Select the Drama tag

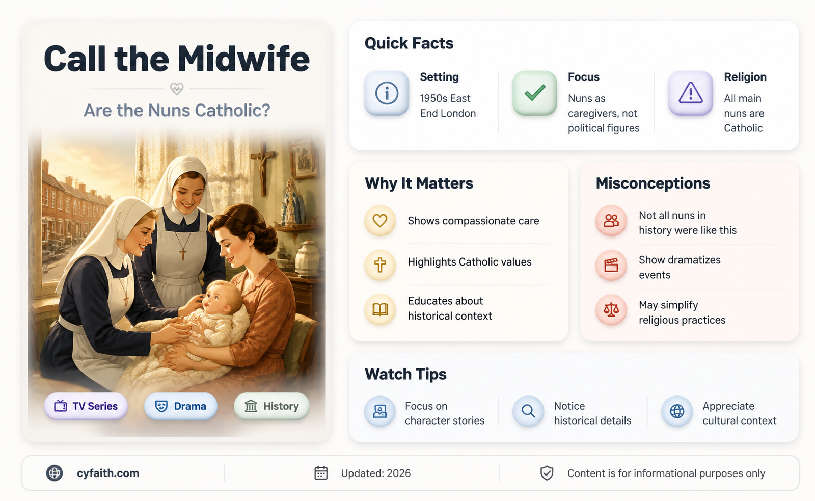pos(181,406)
